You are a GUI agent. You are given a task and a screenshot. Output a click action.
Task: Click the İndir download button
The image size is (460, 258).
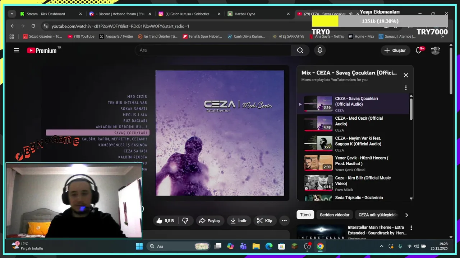pyautogui.click(x=239, y=221)
